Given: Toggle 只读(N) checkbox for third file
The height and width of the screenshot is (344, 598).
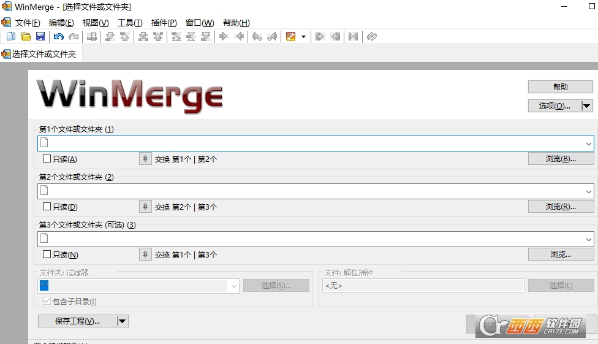Looking at the screenshot, I should [x=47, y=254].
